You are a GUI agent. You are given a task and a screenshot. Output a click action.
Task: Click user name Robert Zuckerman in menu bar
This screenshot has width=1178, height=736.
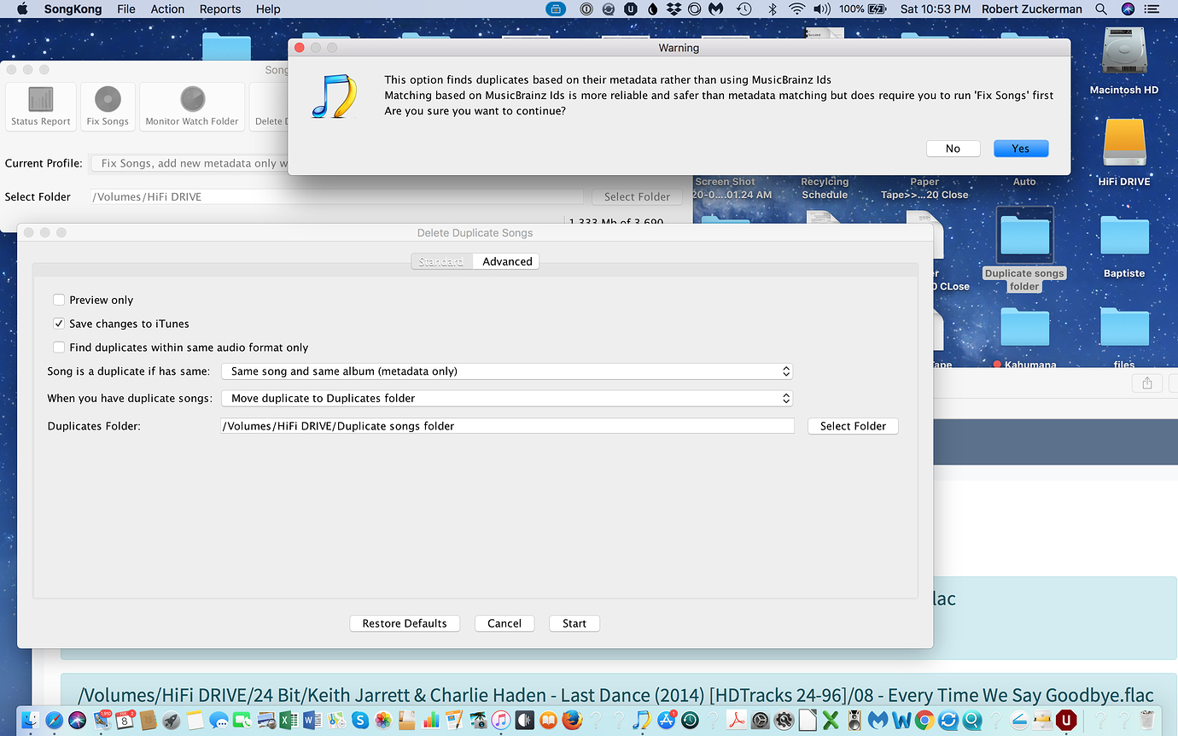click(x=1031, y=9)
